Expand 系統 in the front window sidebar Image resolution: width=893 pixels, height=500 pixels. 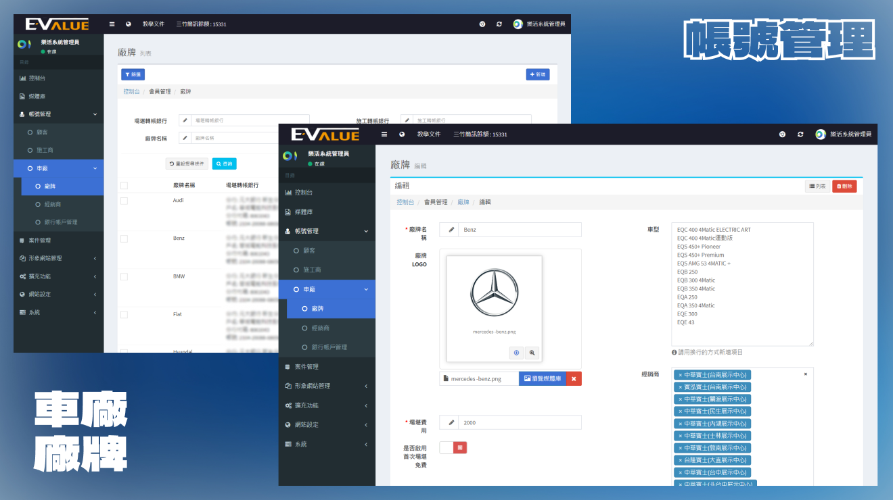coord(327,444)
